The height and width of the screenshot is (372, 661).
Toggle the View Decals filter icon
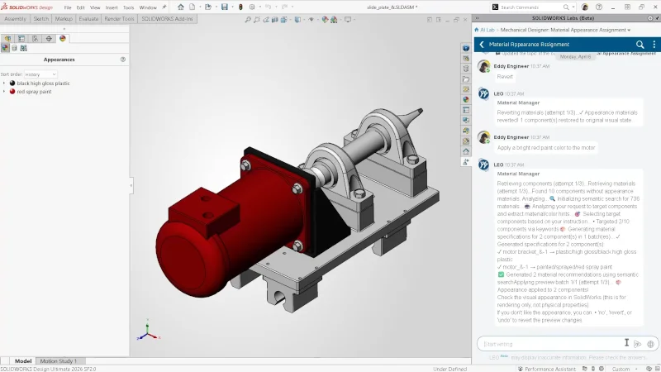[14, 48]
